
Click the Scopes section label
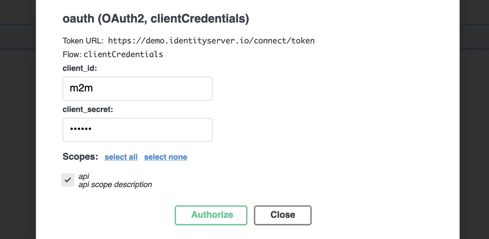80,157
